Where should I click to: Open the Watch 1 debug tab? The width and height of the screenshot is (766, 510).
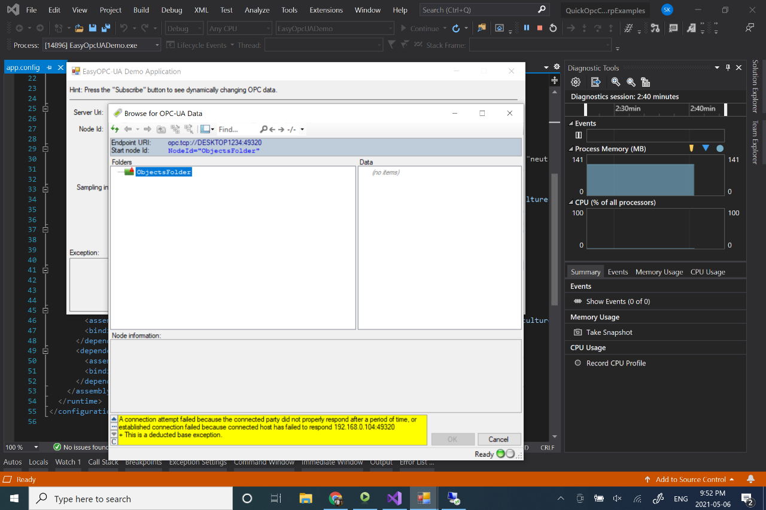[x=68, y=462]
